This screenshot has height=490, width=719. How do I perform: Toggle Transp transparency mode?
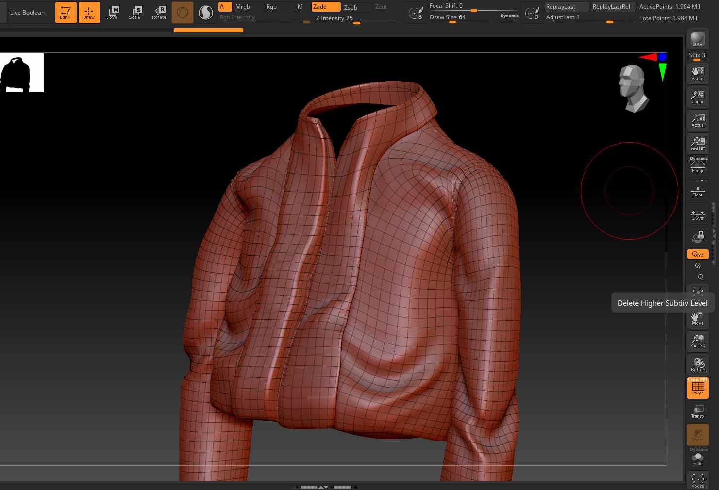pyautogui.click(x=698, y=411)
